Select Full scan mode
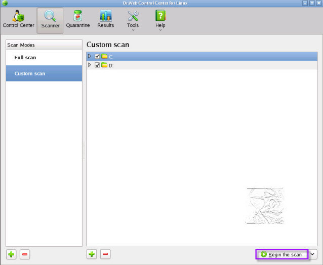Screen dimensions: 323x265 (44, 58)
